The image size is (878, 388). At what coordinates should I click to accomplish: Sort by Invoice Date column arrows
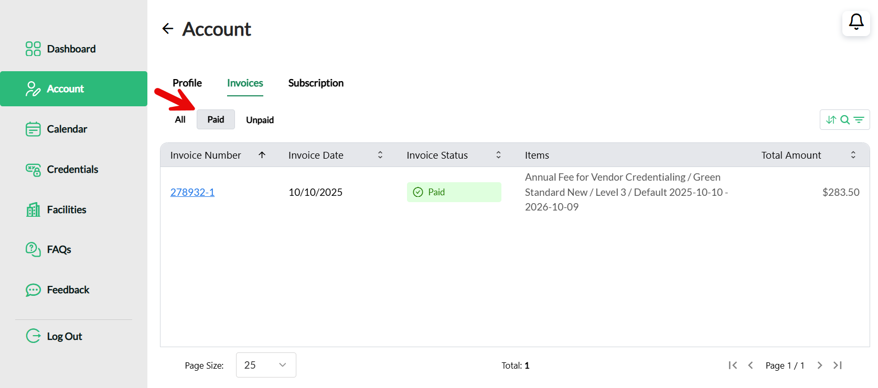[380, 155]
